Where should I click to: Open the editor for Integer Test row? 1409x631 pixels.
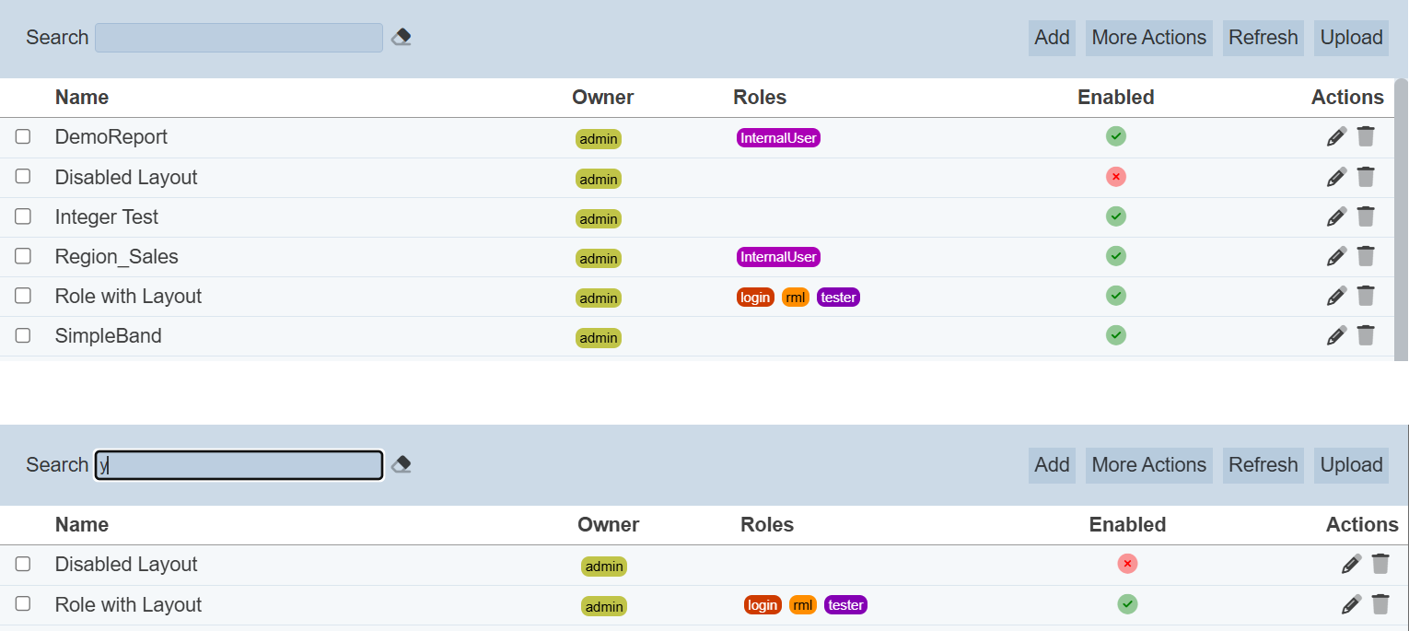click(1336, 217)
